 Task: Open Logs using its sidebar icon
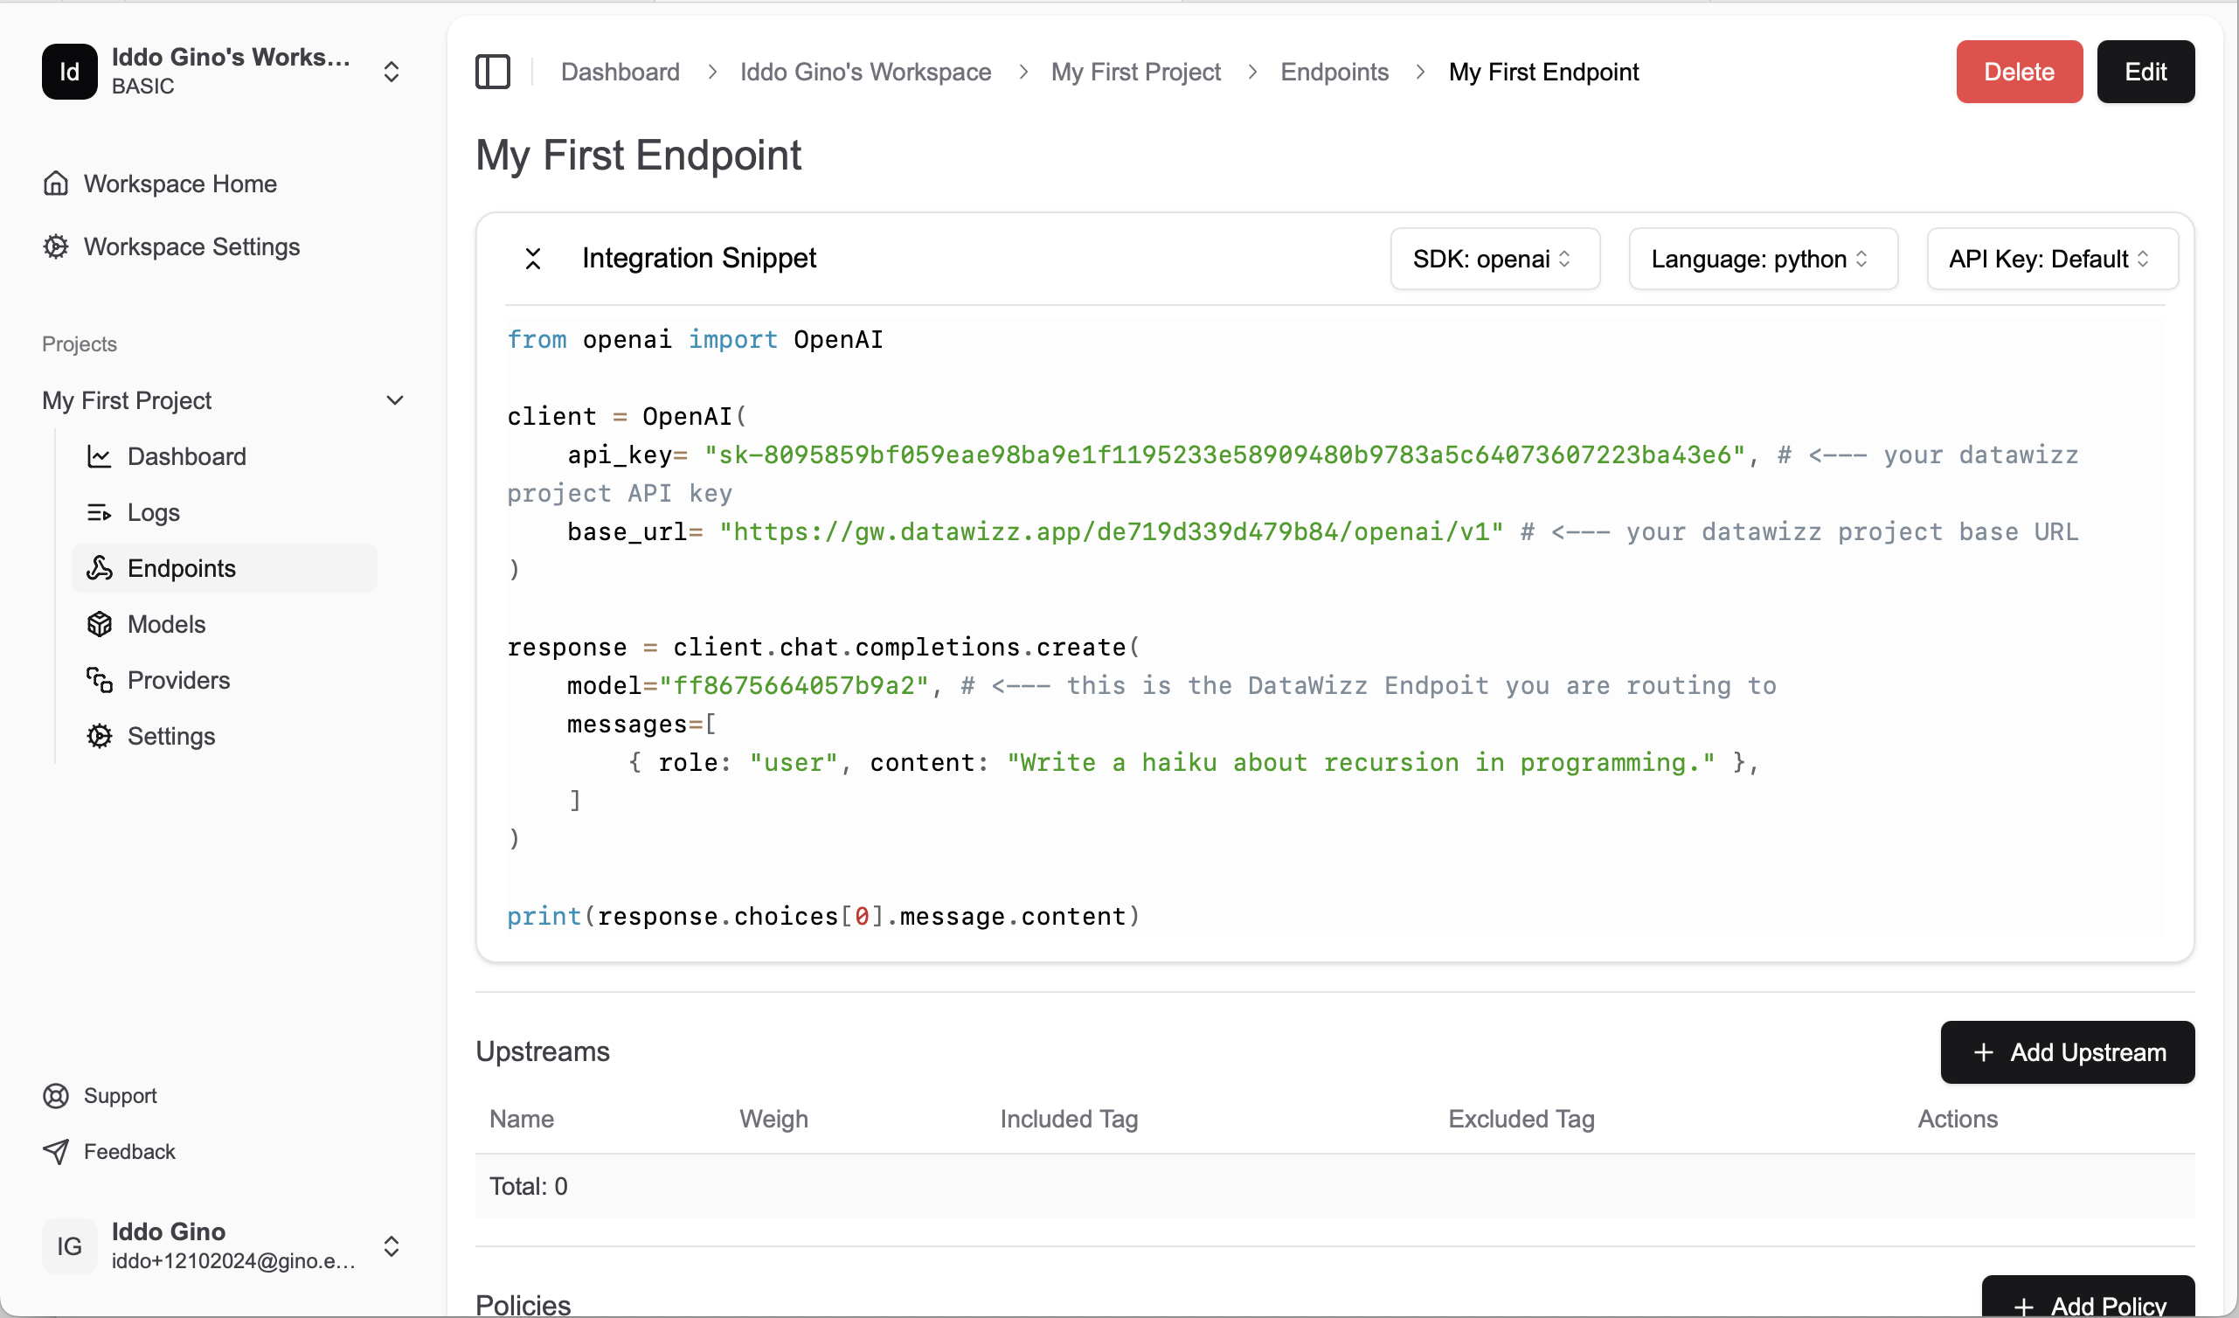(100, 512)
